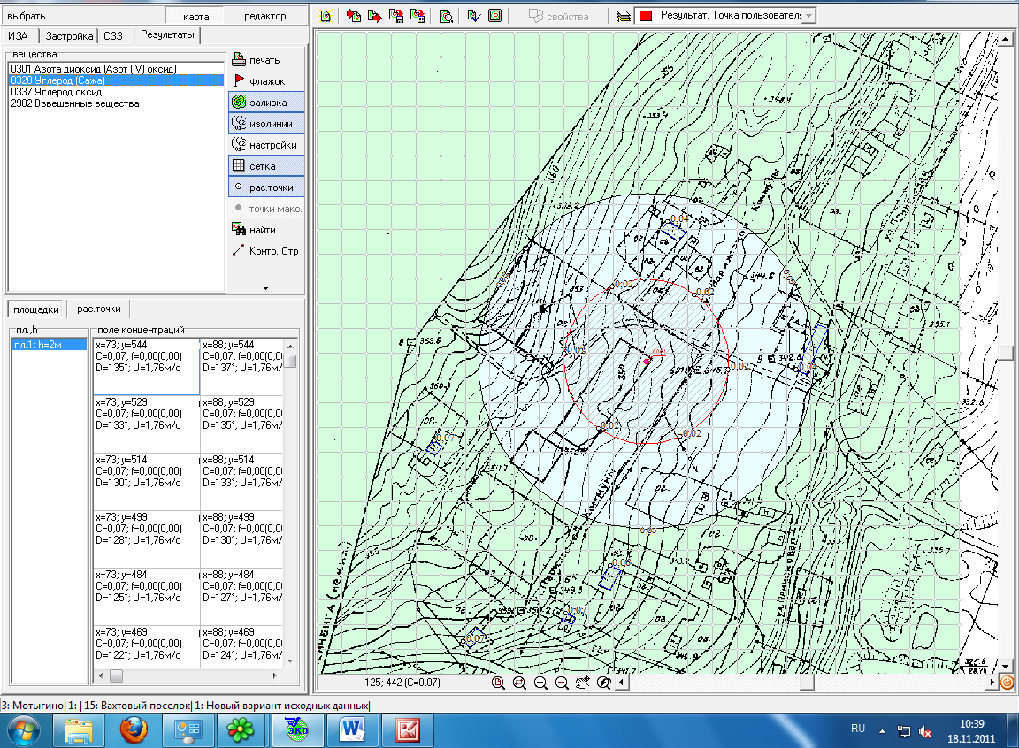Click the first new map icon in toolbar
The image size is (1019, 748).
click(x=325, y=16)
